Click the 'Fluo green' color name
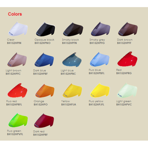Viewport: 148px width, 148px height. pos(14,131)
